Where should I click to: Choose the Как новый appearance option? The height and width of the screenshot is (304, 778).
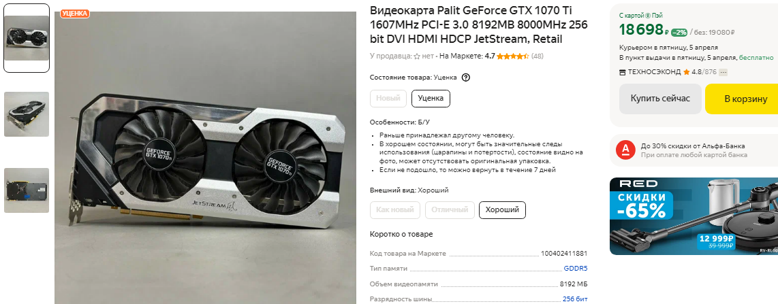pyautogui.click(x=395, y=210)
